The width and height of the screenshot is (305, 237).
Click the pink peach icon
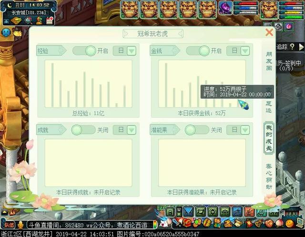click(x=279, y=223)
